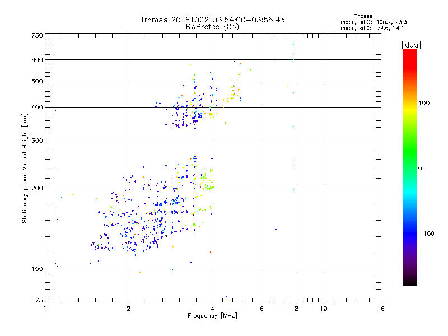
Task: Click the '200' y-axis label
Action: 37,188
